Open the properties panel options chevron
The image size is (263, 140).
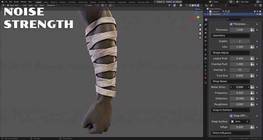260,19
